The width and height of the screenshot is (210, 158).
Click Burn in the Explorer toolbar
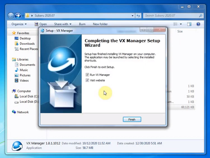(82, 24)
